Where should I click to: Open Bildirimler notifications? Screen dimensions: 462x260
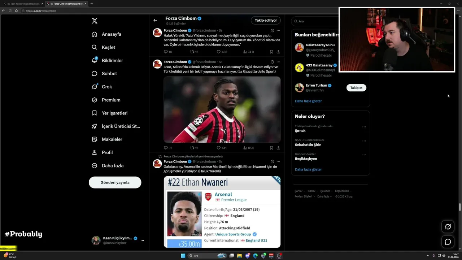(107, 61)
